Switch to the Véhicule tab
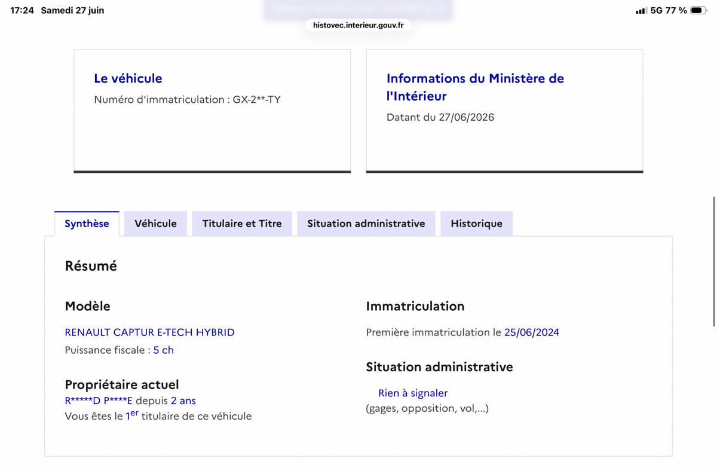Viewport: 717px width, 471px height. (x=155, y=224)
